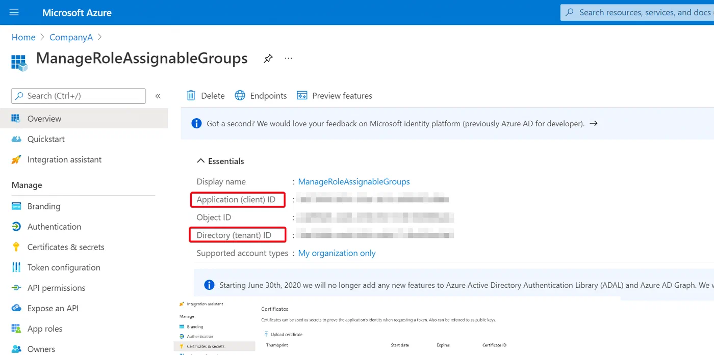Click the Overview icon in sidebar
This screenshot has width=714, height=355.
pos(16,119)
